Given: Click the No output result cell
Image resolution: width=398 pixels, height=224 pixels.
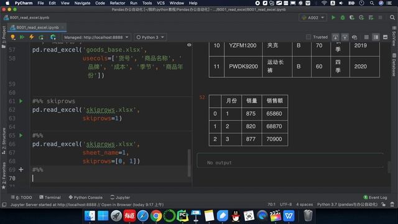Looking at the screenshot, I should tap(290, 161).
